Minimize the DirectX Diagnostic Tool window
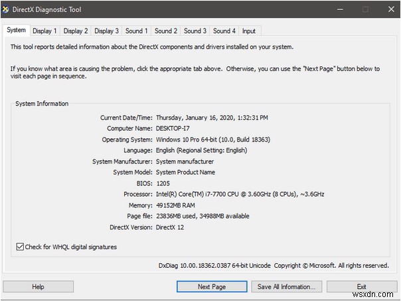401x301 pixels. click(x=340, y=9)
